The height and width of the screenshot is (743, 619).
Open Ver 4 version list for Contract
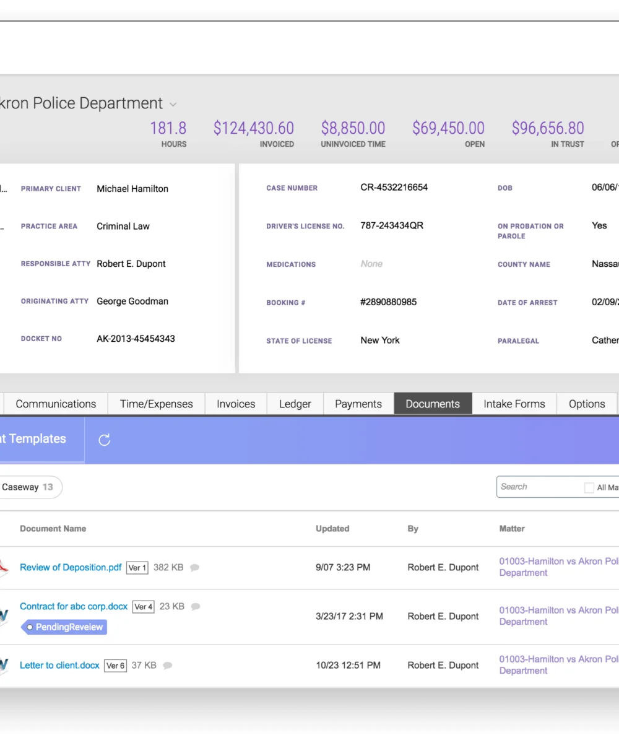143,607
